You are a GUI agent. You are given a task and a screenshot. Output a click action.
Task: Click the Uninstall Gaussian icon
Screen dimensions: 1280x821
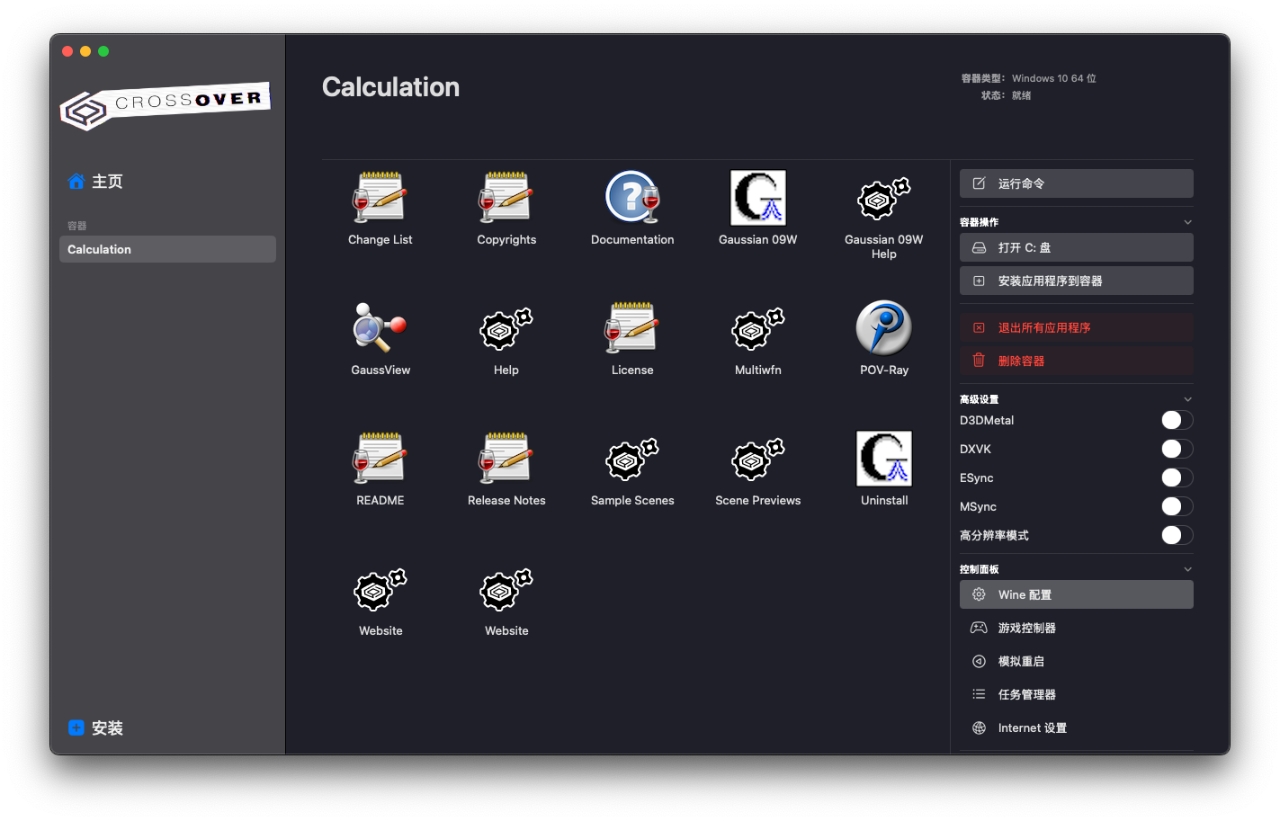883,459
